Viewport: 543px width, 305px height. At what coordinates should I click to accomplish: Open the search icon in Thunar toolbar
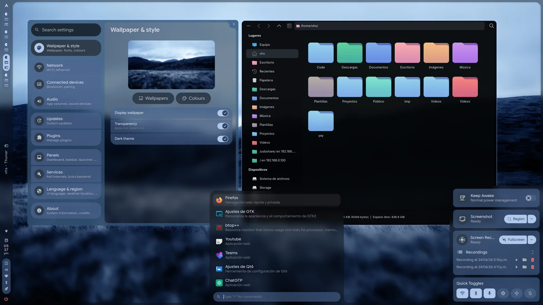tap(491, 26)
